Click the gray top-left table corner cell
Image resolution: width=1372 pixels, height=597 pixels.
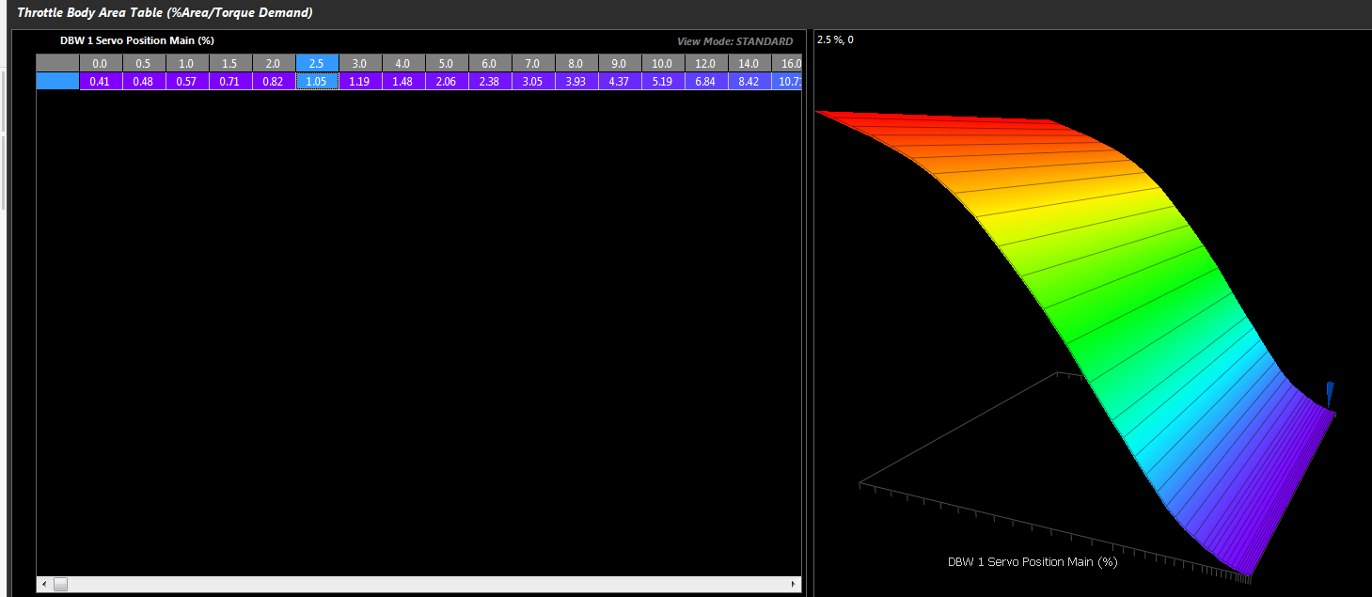point(57,63)
